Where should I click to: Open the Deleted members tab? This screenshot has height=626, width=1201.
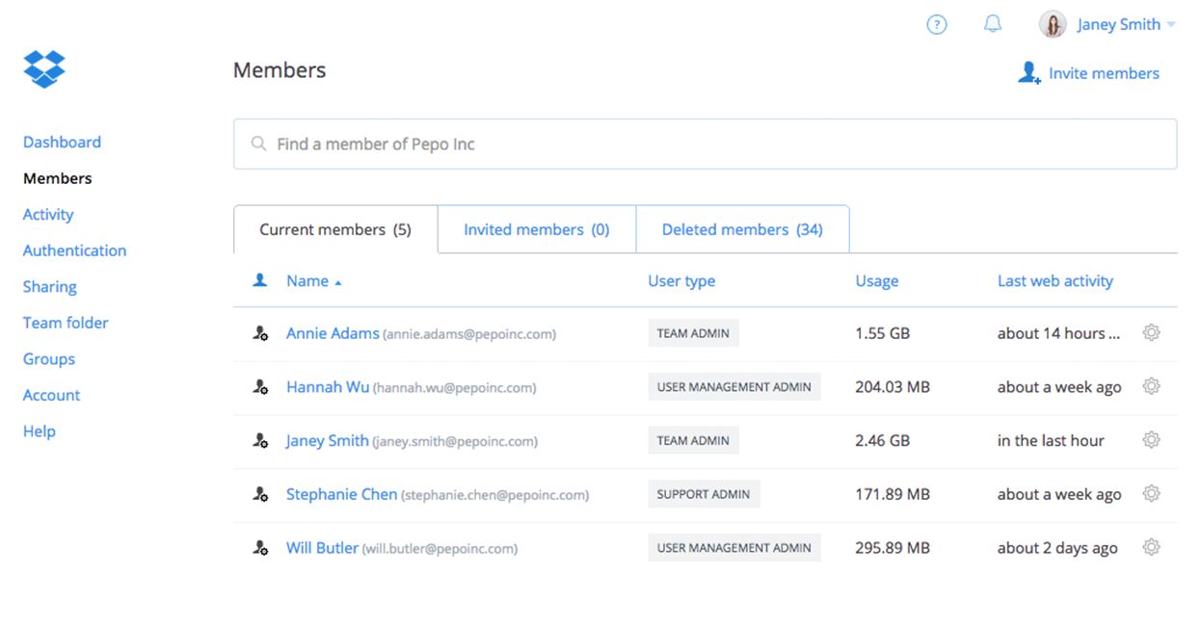(x=741, y=230)
